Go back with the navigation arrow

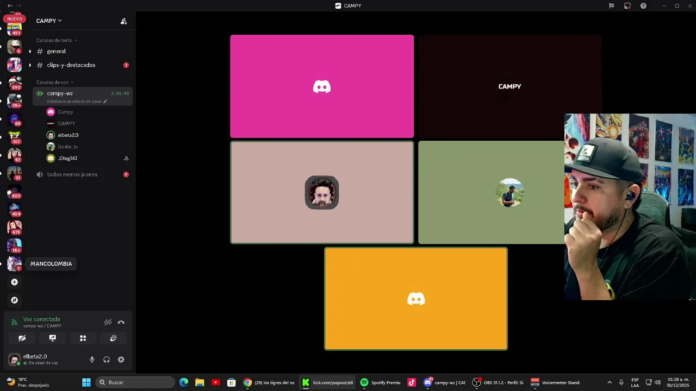pyautogui.click(x=10, y=5)
